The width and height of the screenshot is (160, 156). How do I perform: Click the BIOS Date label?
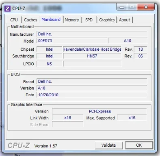point(30,95)
